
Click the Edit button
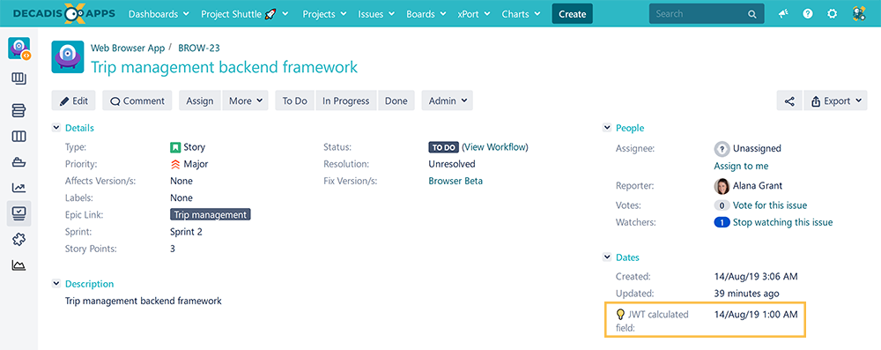74,101
